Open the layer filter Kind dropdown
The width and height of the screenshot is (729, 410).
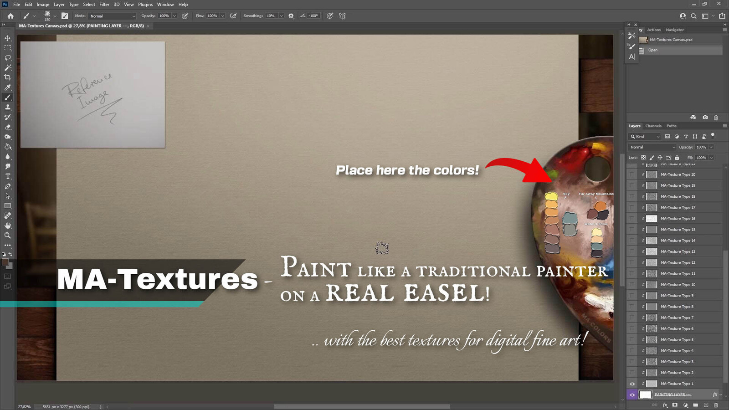tap(645, 137)
